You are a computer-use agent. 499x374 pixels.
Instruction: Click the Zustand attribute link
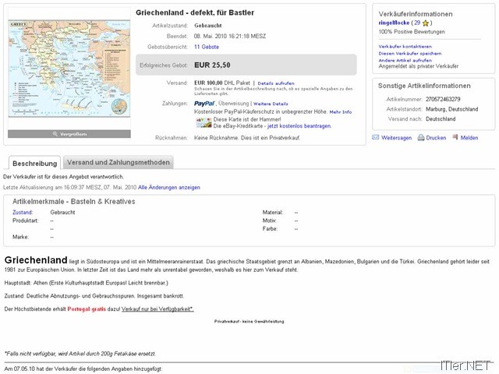click(x=23, y=212)
